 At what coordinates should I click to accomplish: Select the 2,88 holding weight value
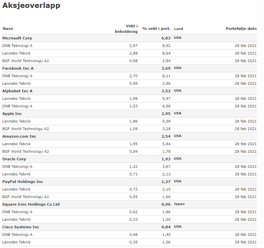pos(134,53)
